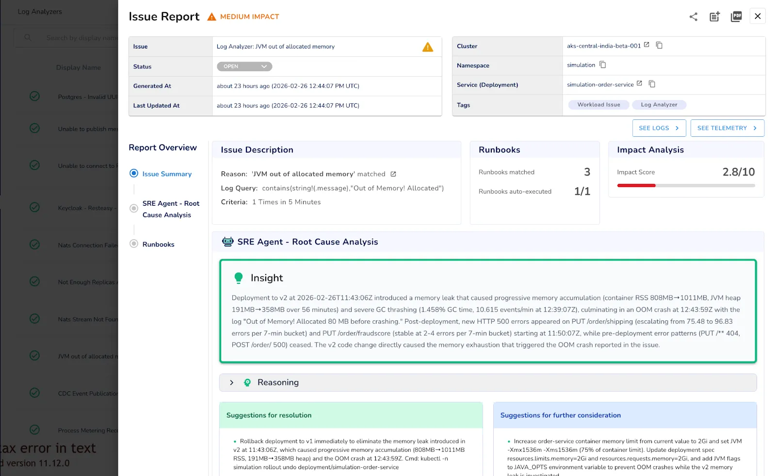
Task: Select the Issue Summary radio option
Action: (x=134, y=173)
